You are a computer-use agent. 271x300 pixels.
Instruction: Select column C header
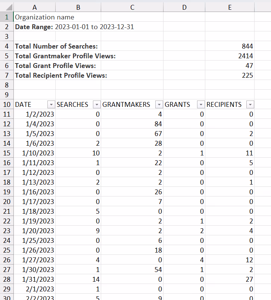pos(132,7)
